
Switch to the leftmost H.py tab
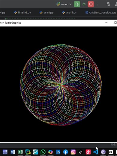(x=3, y=13)
